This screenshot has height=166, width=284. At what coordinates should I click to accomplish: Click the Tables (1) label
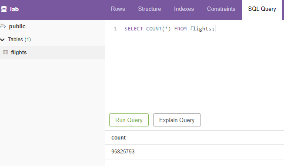(x=20, y=40)
